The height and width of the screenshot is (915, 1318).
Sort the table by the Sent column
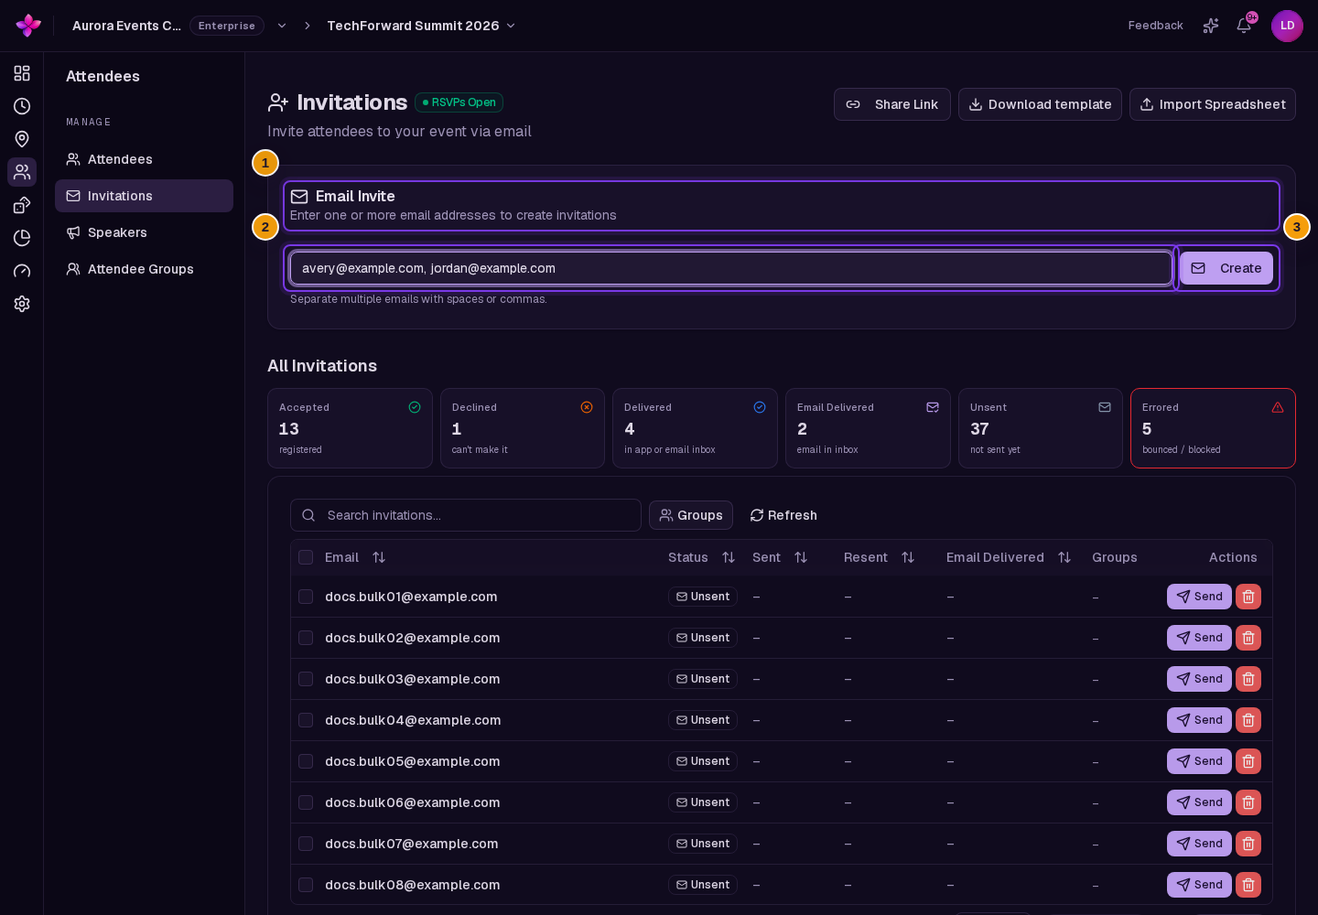point(801,557)
